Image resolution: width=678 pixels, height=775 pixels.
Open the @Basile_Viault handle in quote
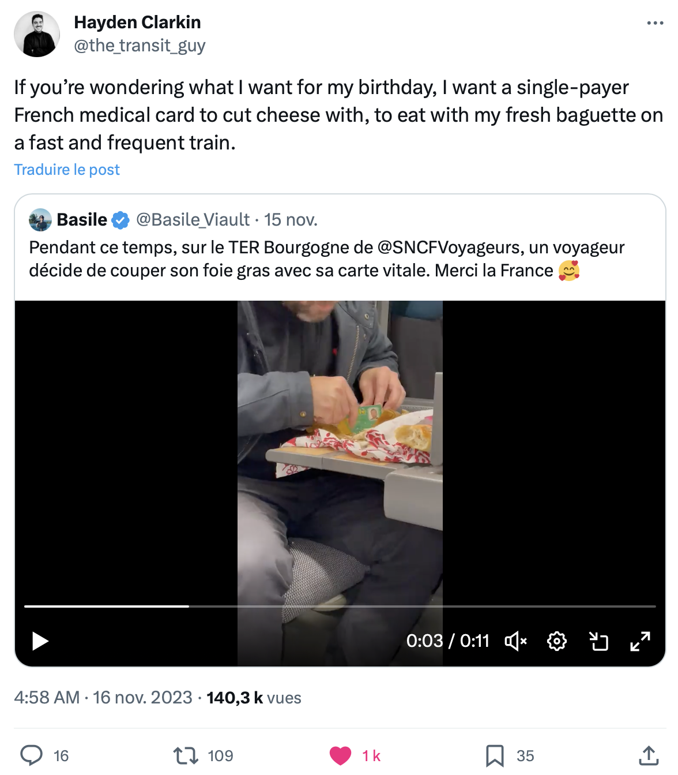tap(193, 220)
